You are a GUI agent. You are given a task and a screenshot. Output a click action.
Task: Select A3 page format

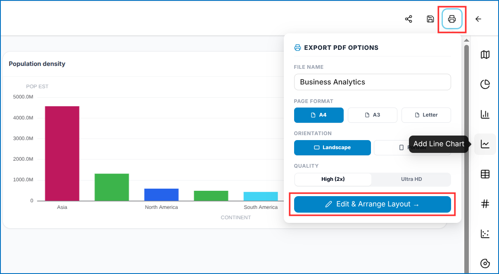tap(372, 115)
